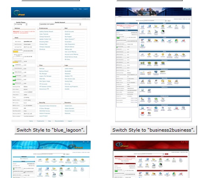
Task: Click the Webmail globe icon in Mail section
Action: pyautogui.click(x=149, y=27)
